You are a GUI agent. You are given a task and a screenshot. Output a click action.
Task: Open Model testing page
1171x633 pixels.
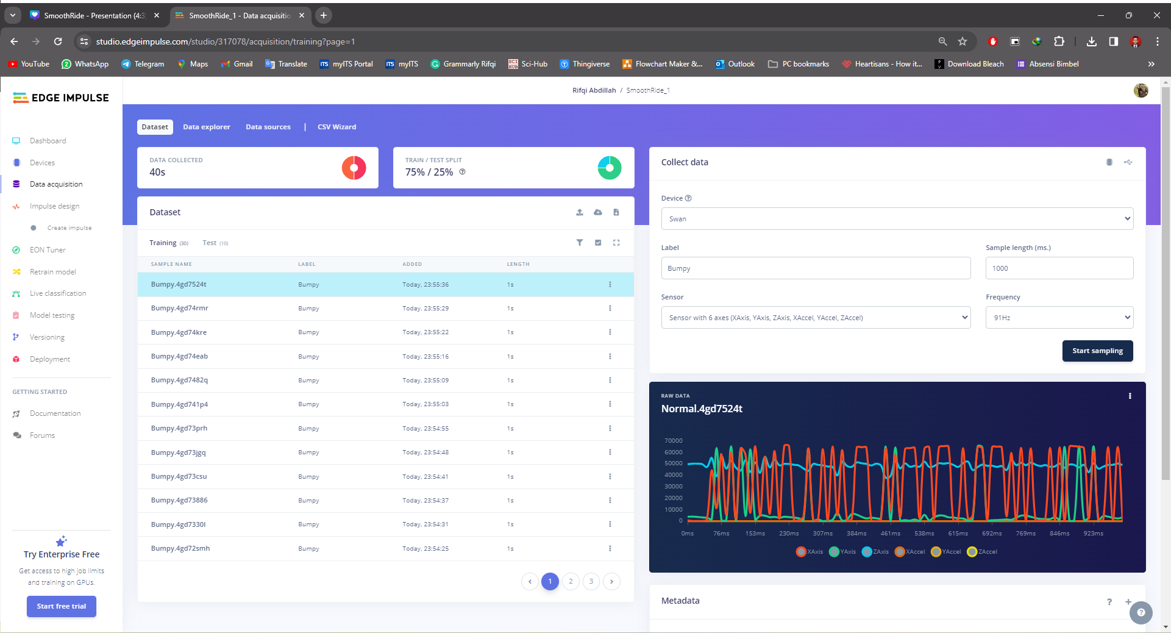tap(52, 315)
